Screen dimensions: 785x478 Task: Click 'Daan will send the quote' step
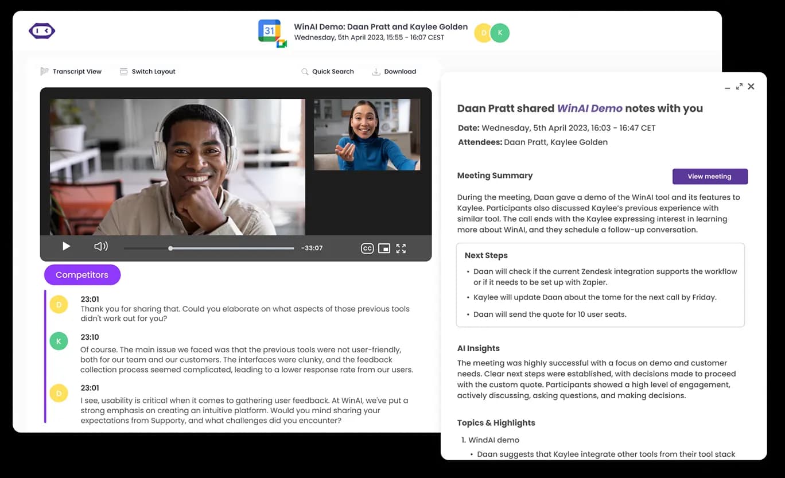[x=550, y=314]
